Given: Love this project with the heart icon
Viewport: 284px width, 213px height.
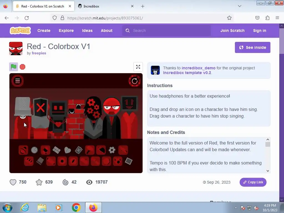Looking at the screenshot, I should pos(13,182).
